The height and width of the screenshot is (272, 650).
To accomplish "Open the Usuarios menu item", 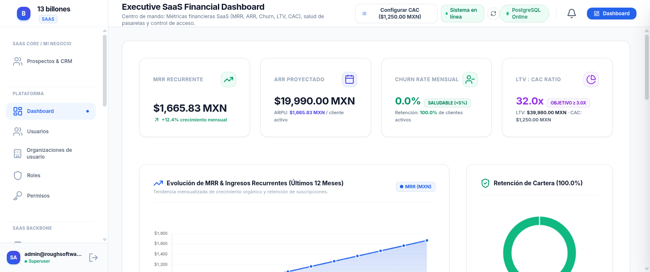I will (x=51, y=132).
